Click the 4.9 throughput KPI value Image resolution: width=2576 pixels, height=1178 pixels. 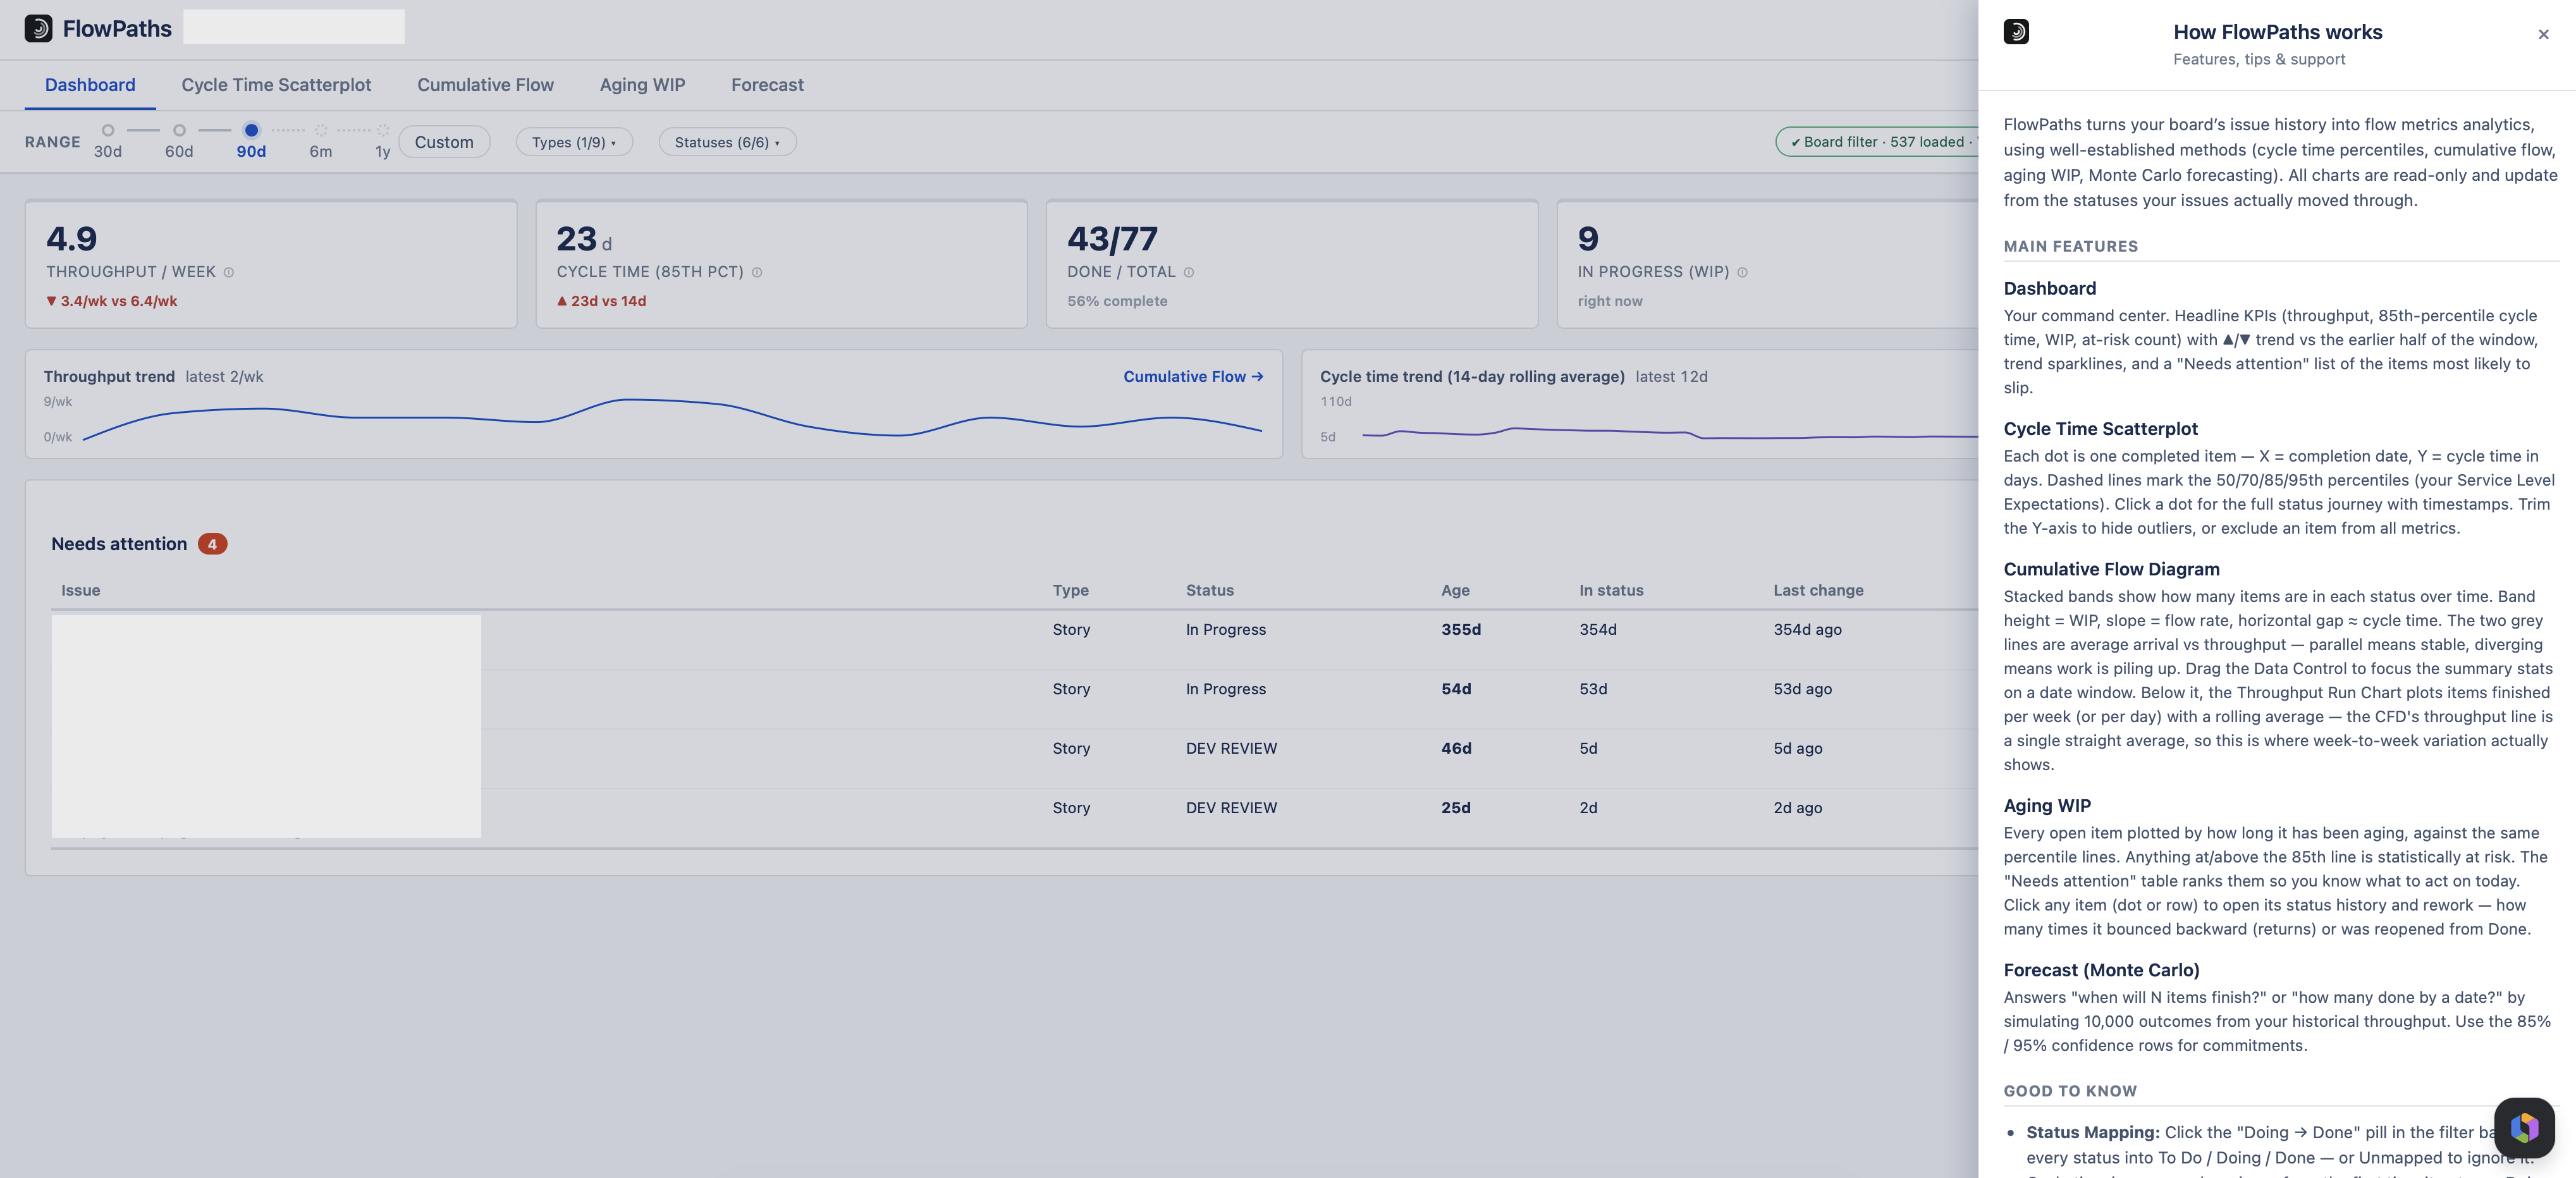(x=72, y=238)
